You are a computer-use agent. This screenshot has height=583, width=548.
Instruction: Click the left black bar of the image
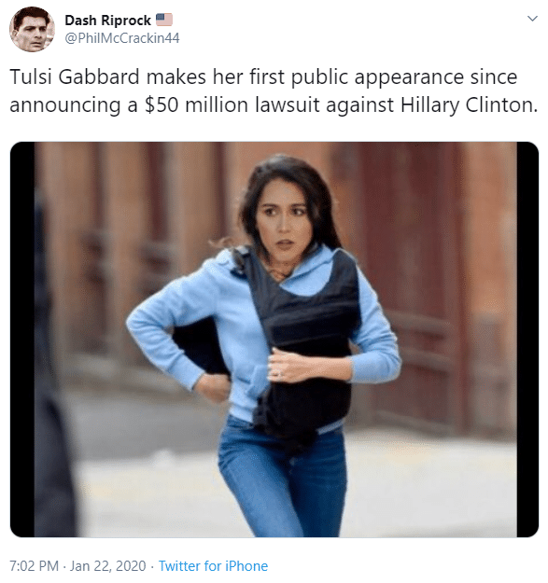(22, 340)
